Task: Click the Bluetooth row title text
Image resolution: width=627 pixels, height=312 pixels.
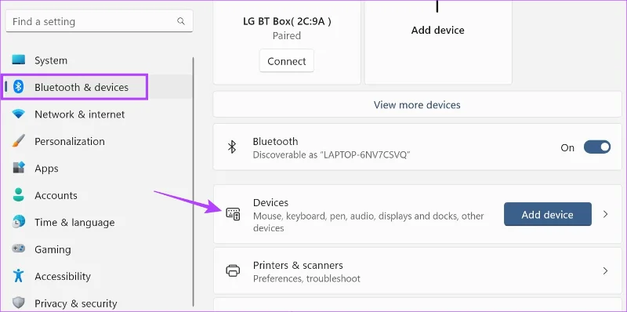Action: point(276,141)
